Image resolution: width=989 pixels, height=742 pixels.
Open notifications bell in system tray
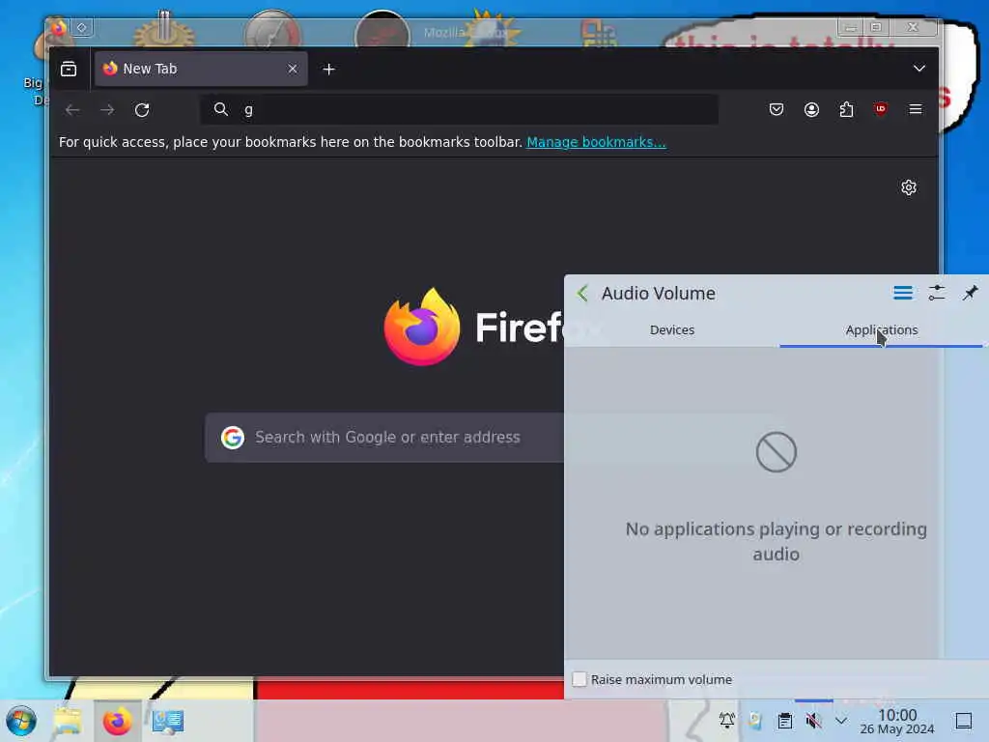[x=726, y=721]
